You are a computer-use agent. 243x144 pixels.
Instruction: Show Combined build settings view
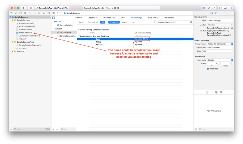pos(114,22)
